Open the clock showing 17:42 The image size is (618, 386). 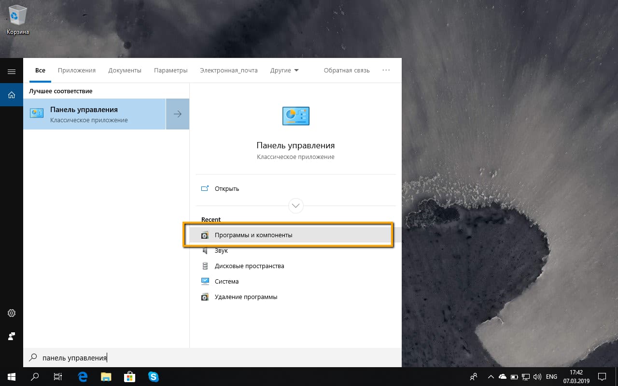[x=576, y=376]
